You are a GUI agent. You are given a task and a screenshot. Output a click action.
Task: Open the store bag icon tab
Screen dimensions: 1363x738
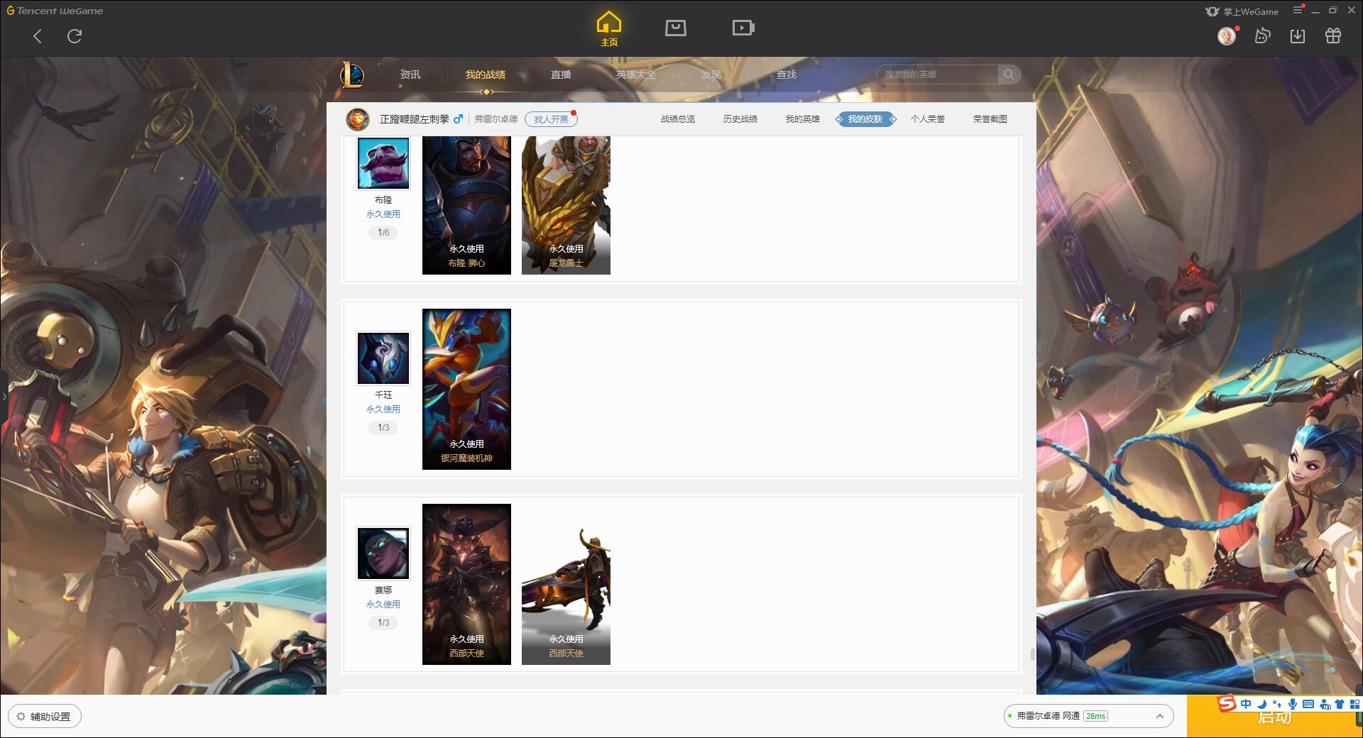coord(675,28)
